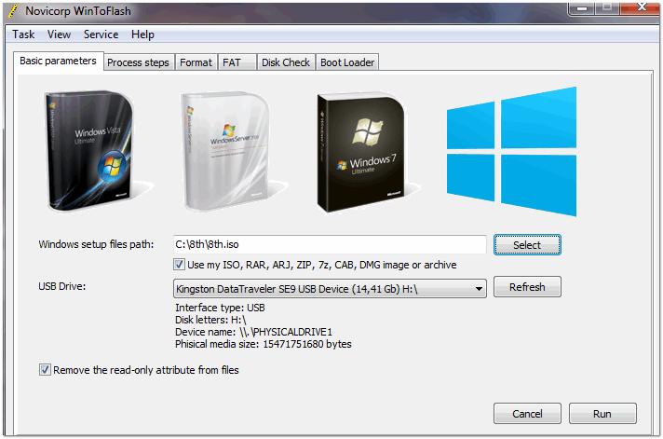The image size is (663, 439).
Task: Open the View menu
Action: pyautogui.click(x=59, y=34)
